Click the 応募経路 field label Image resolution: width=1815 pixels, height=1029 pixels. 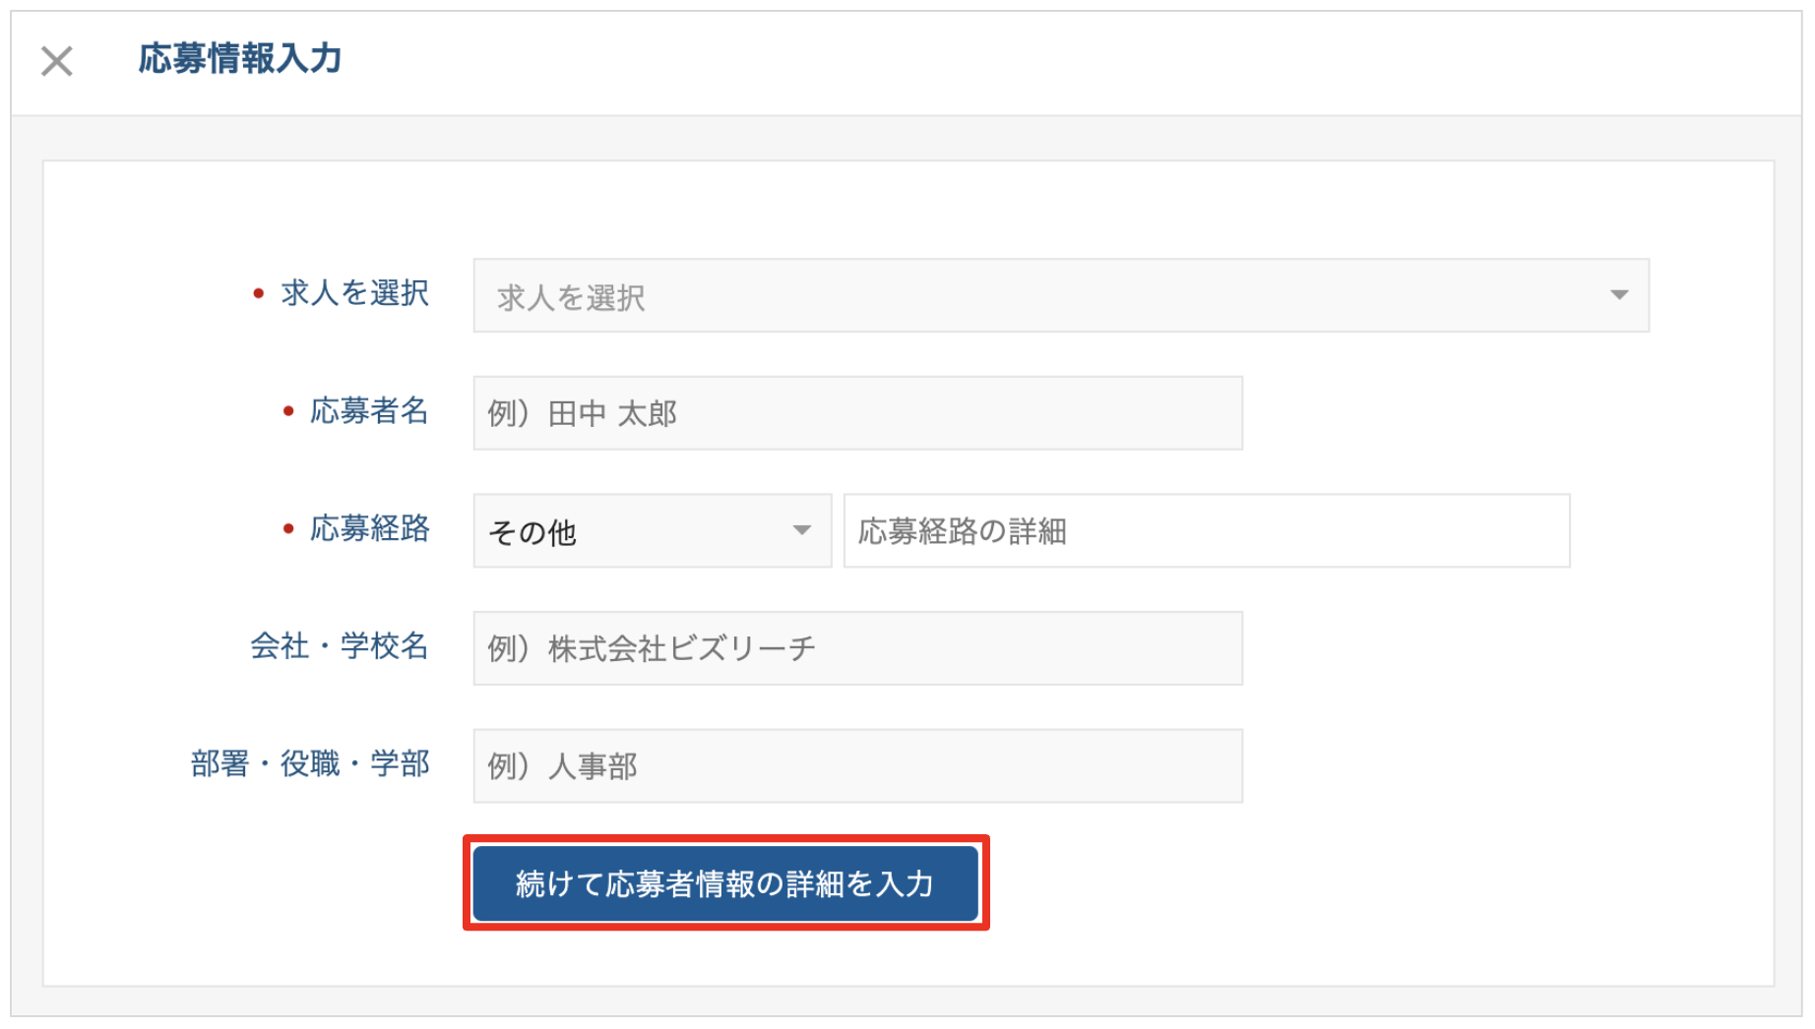(370, 529)
